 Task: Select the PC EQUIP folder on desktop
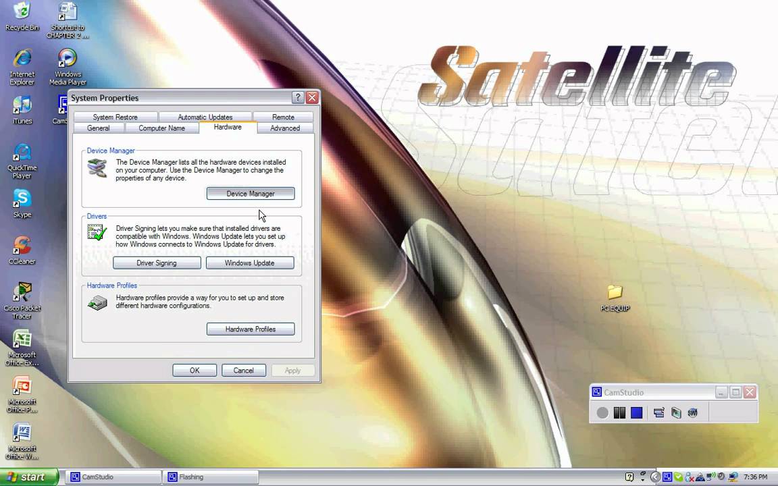point(615,298)
